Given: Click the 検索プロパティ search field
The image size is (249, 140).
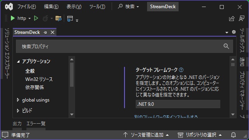Looking at the screenshot, I should coord(124,46).
